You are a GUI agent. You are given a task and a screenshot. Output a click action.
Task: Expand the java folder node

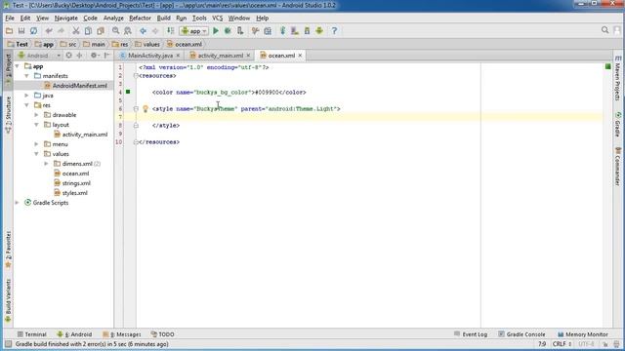pos(26,96)
